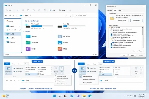Click Advanced settings scrollbar down arrow
This screenshot has width=149, height=99.
[x=143, y=47]
